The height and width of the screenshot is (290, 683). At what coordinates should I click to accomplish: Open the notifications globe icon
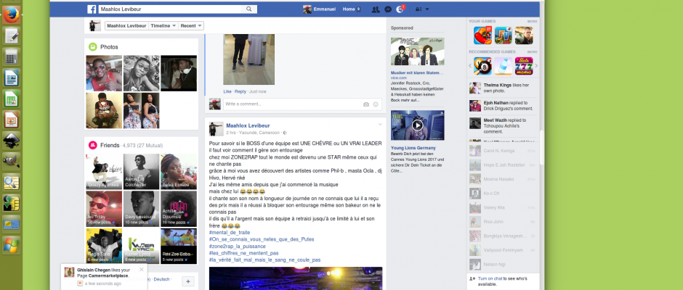pyautogui.click(x=400, y=9)
